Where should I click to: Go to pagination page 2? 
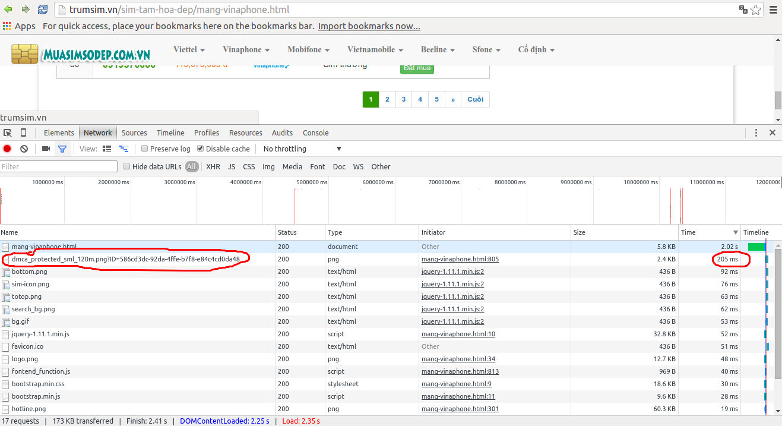(x=387, y=99)
